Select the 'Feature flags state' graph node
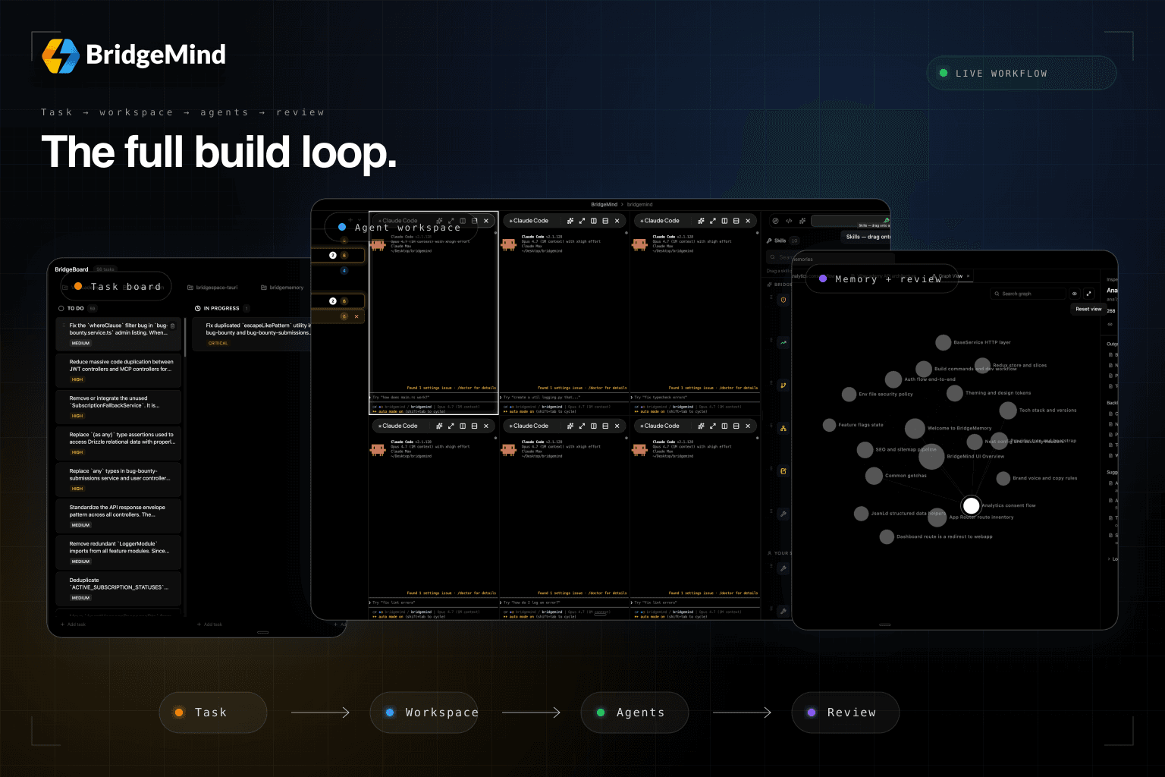 (830, 425)
